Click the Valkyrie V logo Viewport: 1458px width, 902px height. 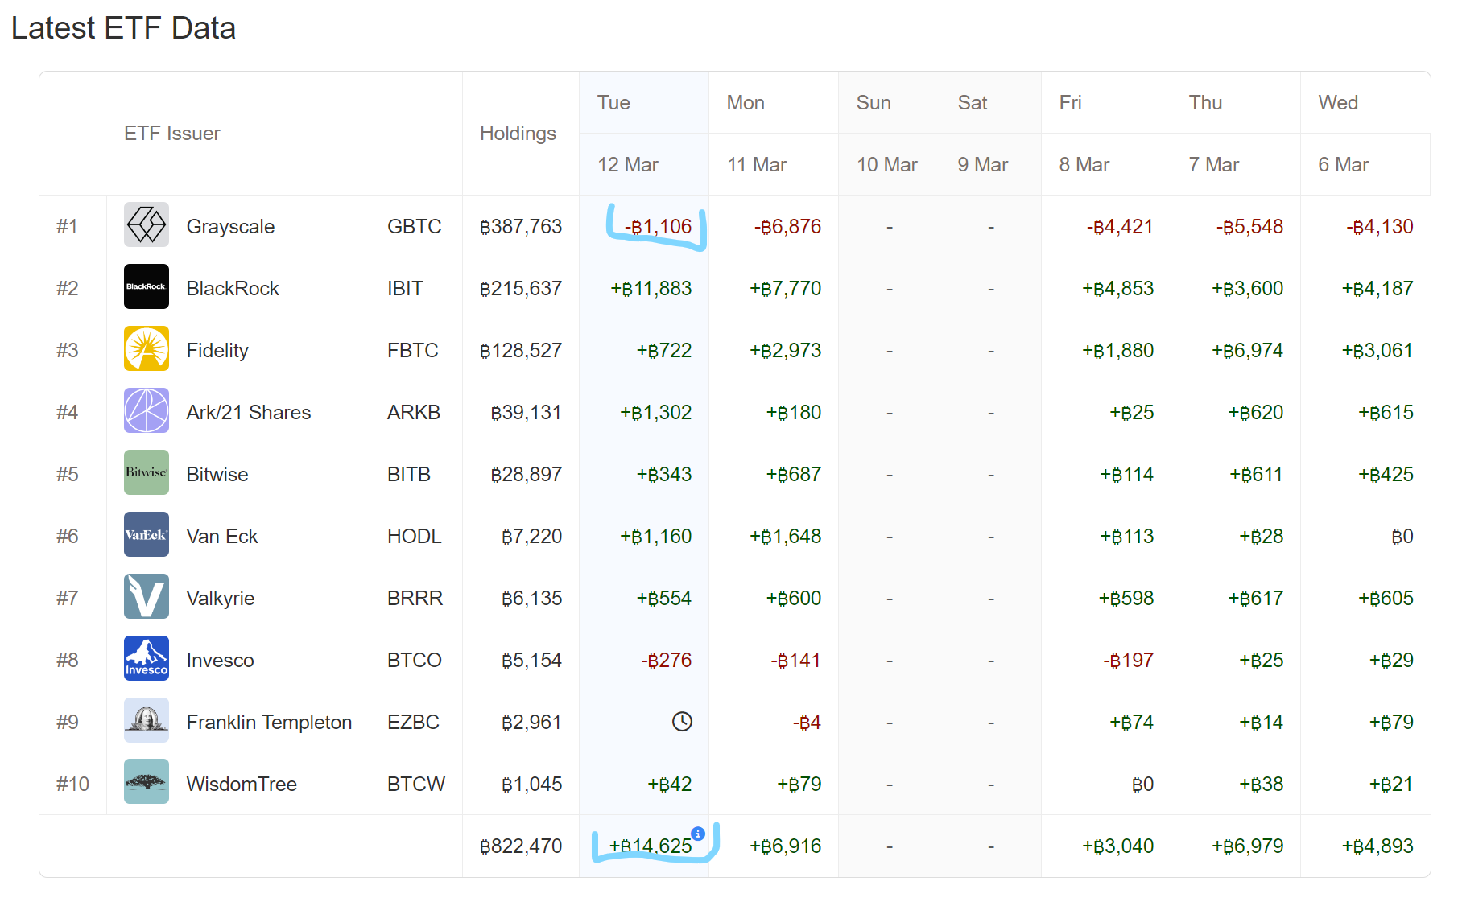[x=146, y=596]
